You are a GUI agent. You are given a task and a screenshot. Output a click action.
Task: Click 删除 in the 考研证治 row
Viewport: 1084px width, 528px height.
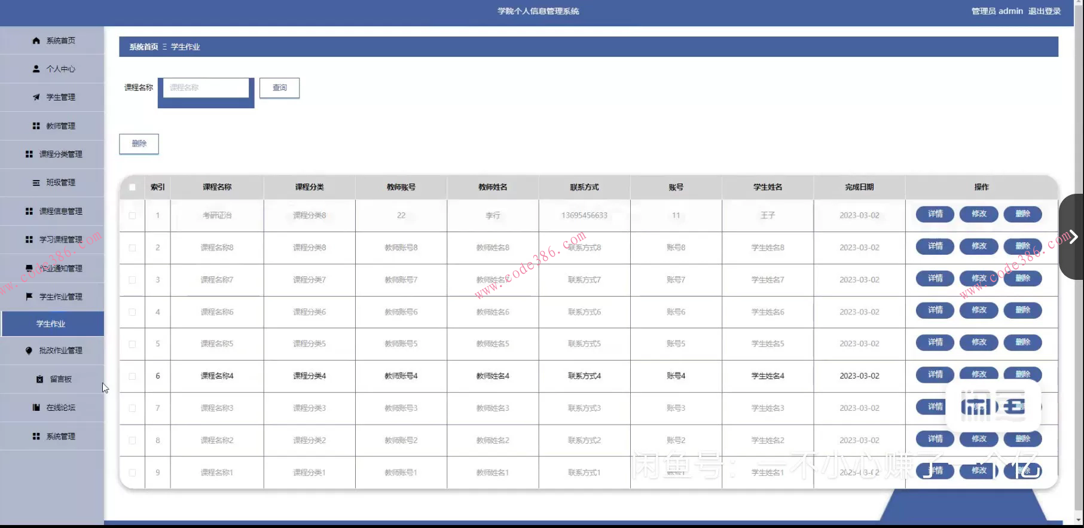coord(1022,214)
